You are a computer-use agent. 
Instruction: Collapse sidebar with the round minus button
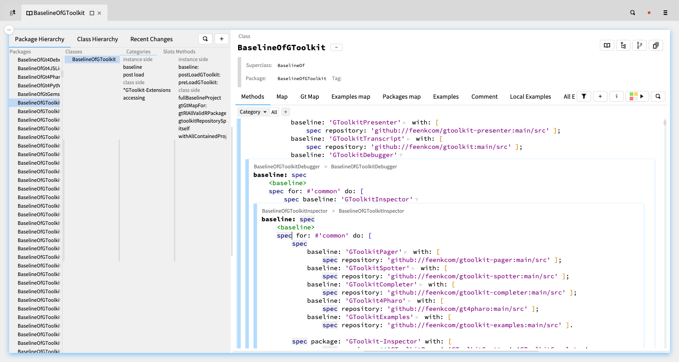9,30
